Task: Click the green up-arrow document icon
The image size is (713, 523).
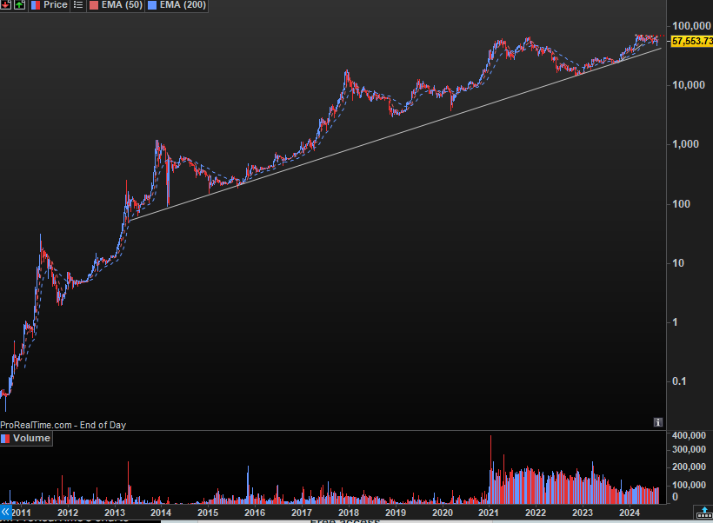Action: click(19, 5)
